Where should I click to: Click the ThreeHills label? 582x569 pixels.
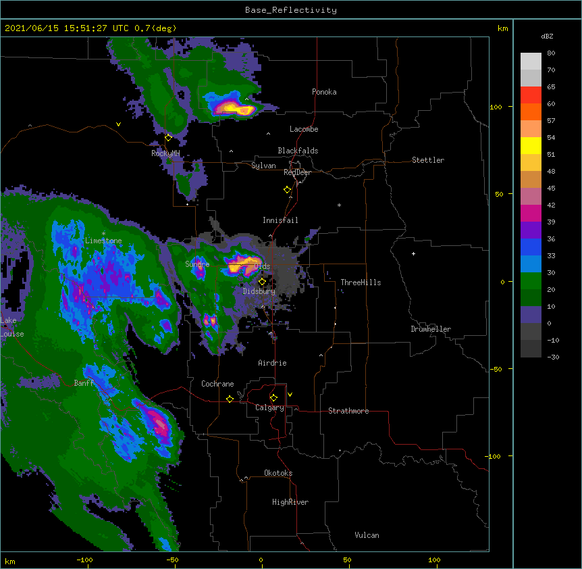(x=361, y=282)
